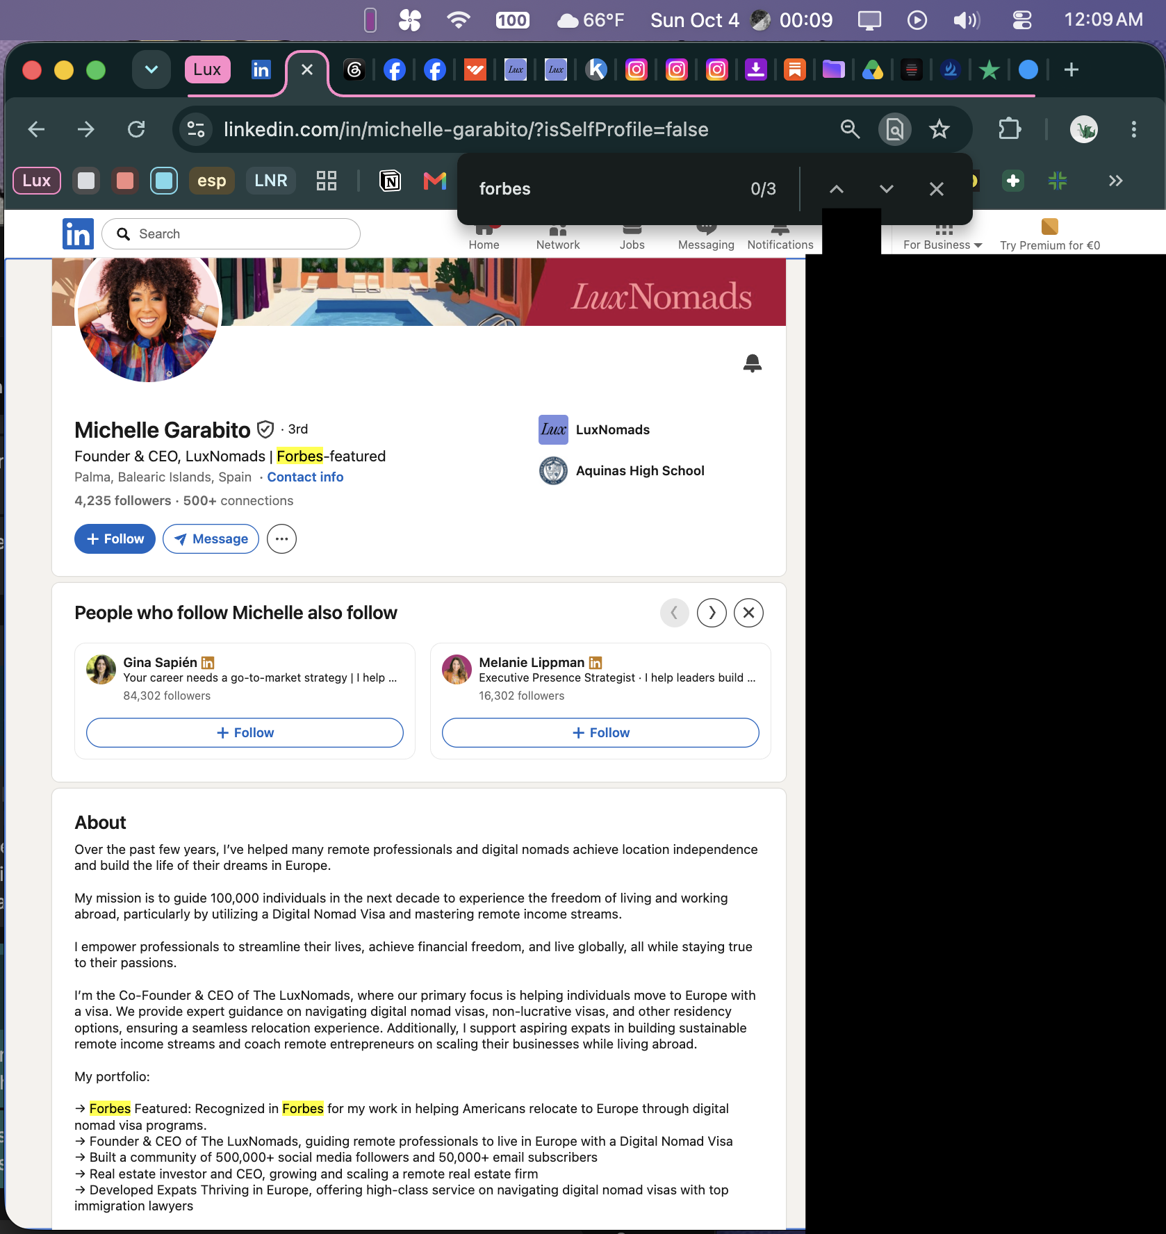
Task: Switch to the LinkedIn tab
Action: tap(261, 69)
